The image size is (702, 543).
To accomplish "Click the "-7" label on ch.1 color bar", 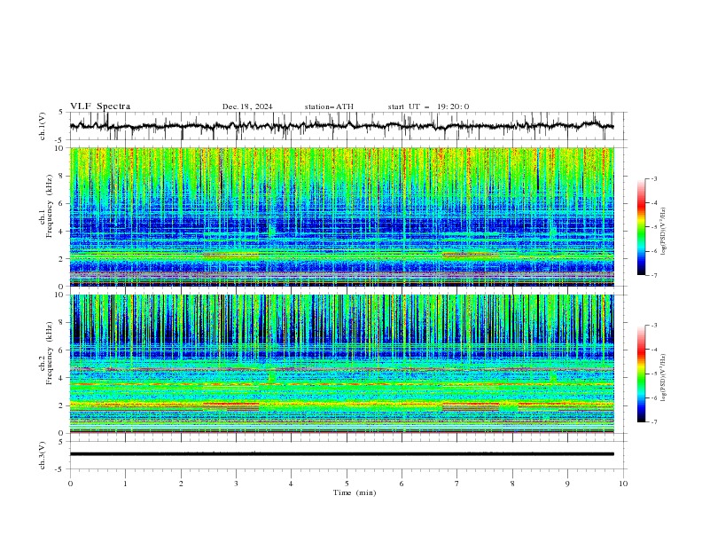I will (654, 275).
